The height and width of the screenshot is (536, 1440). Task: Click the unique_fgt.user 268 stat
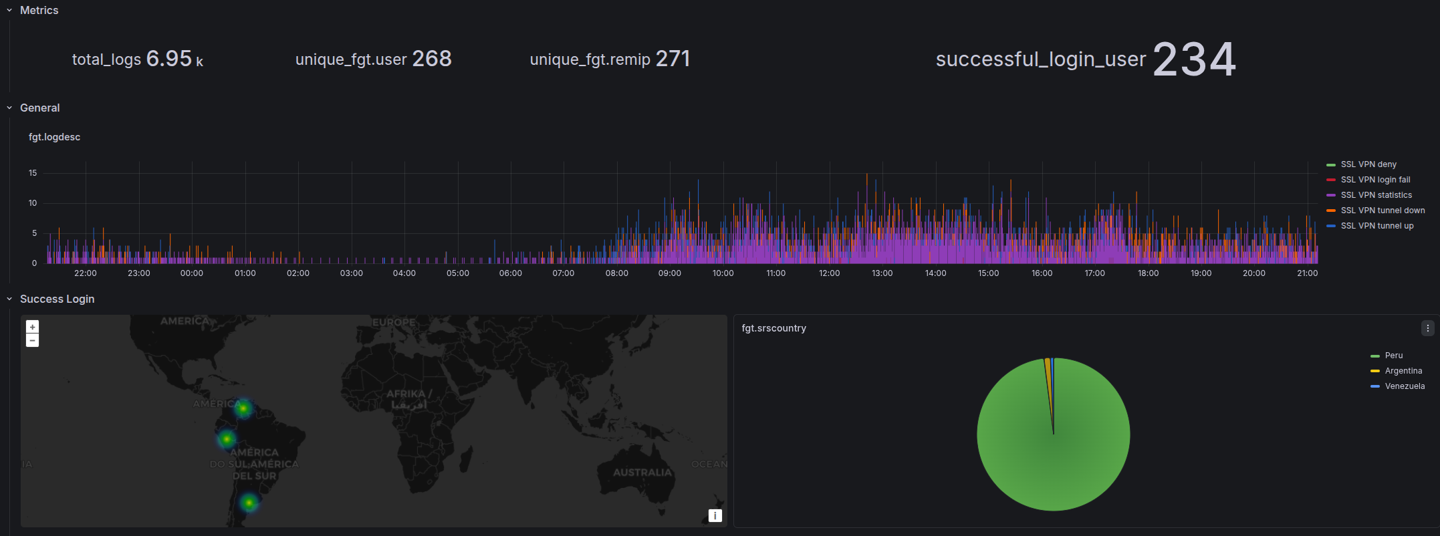374,59
